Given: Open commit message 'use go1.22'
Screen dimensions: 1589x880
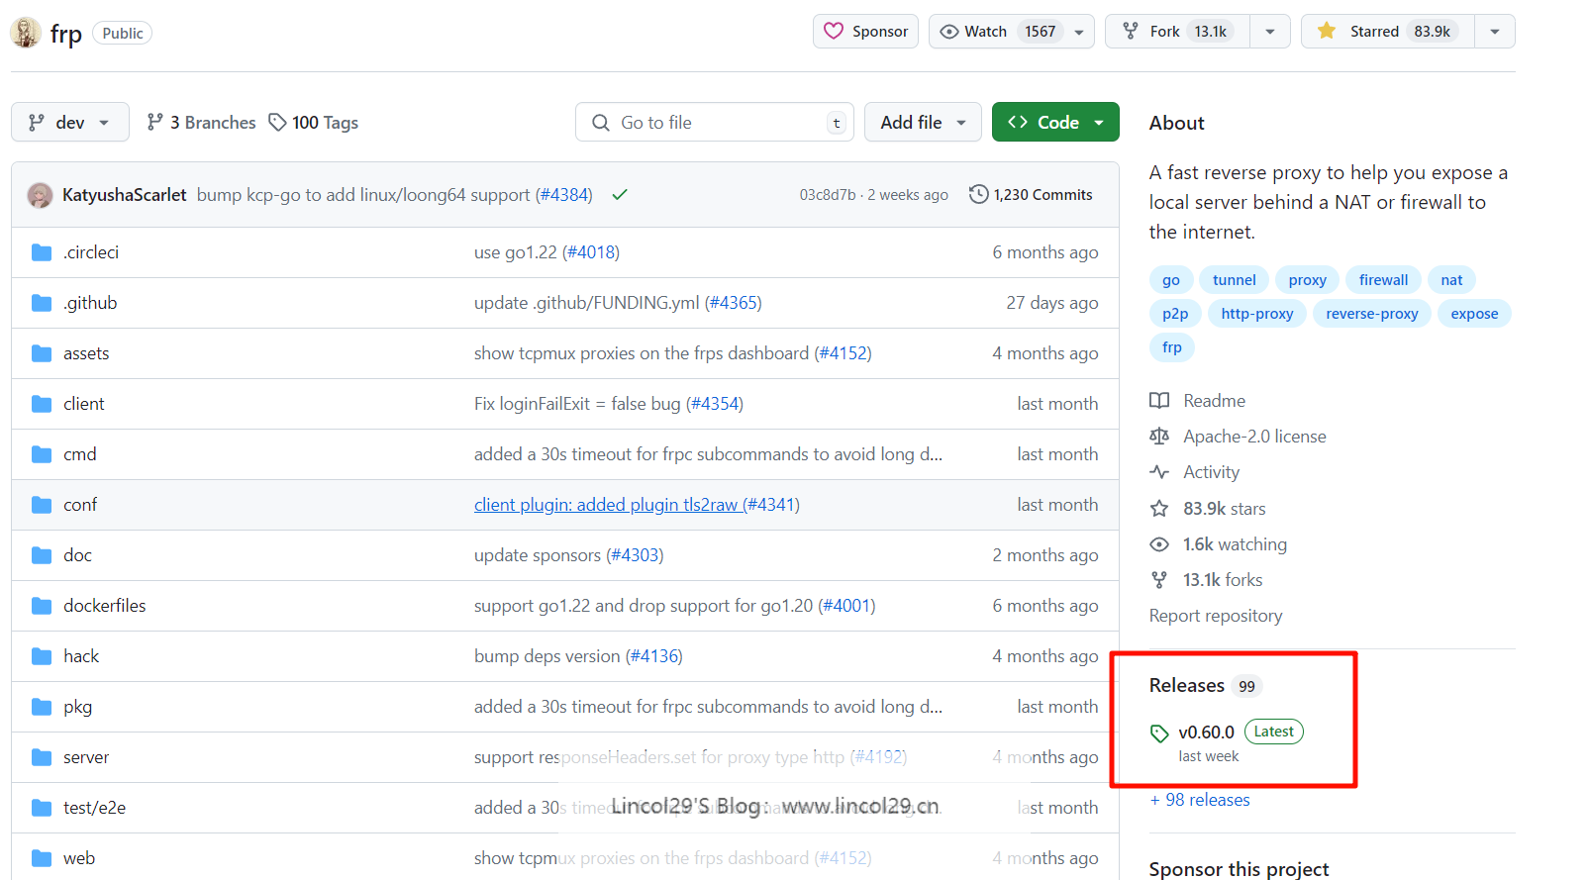Looking at the screenshot, I should pyautogui.click(x=516, y=252).
